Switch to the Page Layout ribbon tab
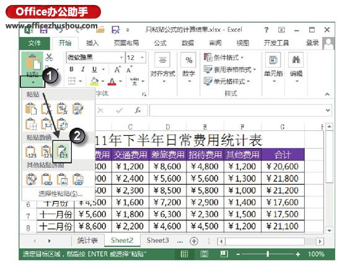The height and width of the screenshot is (269, 347). [126, 43]
